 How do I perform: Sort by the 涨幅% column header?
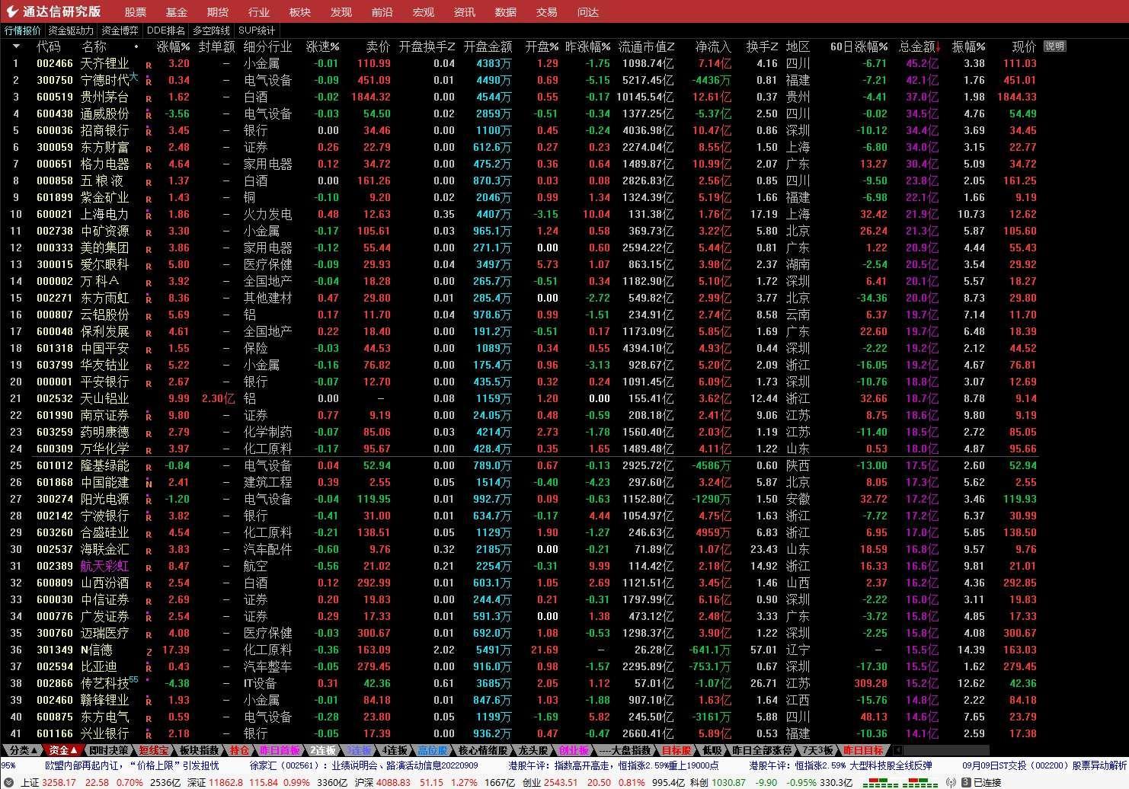click(x=174, y=46)
